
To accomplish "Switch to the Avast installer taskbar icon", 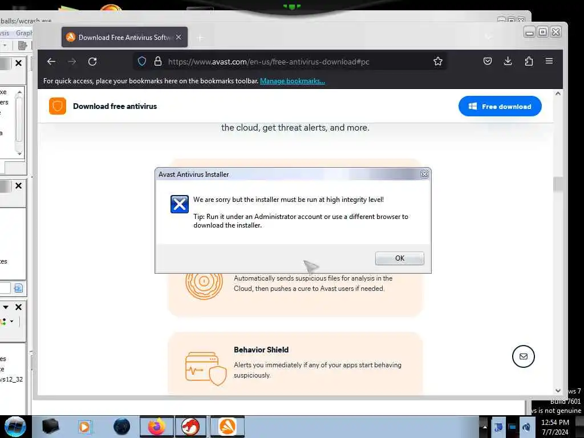I will point(228,427).
